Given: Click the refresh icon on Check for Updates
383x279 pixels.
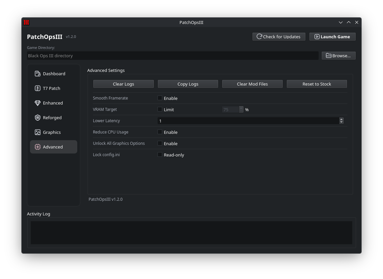Looking at the screenshot, I should [259, 37].
